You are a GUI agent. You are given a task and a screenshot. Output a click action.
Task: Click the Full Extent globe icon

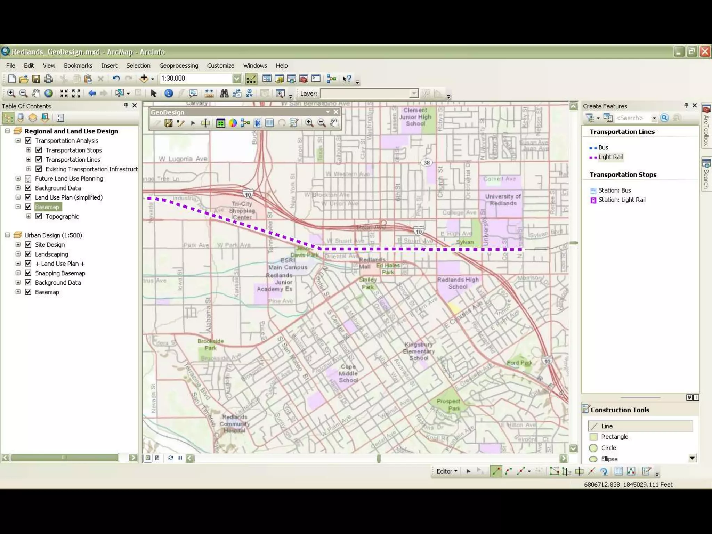pos(49,93)
